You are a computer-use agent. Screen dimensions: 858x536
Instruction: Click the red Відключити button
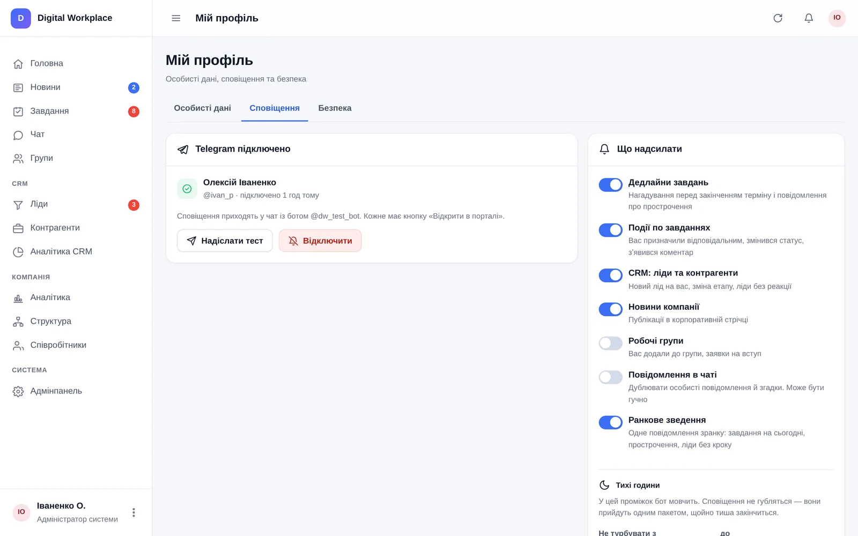pos(320,241)
